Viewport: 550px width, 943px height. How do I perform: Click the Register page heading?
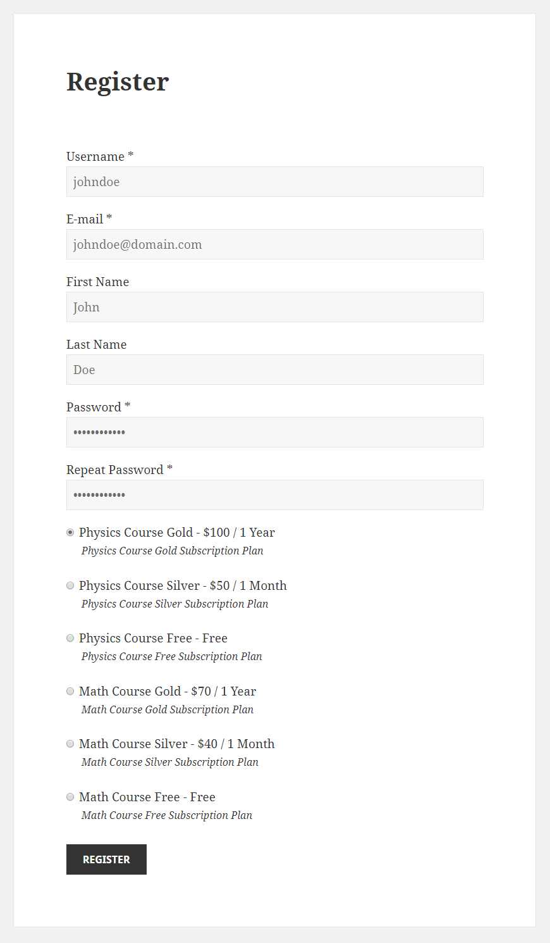point(118,81)
